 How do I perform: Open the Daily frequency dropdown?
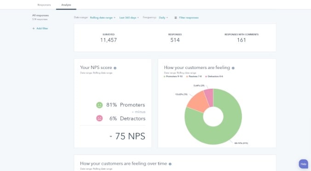coord(163,17)
